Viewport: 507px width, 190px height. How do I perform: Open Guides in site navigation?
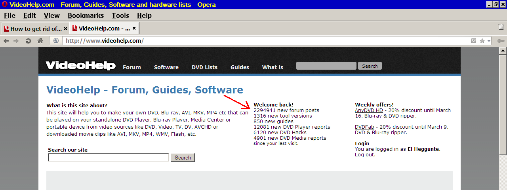point(240,67)
